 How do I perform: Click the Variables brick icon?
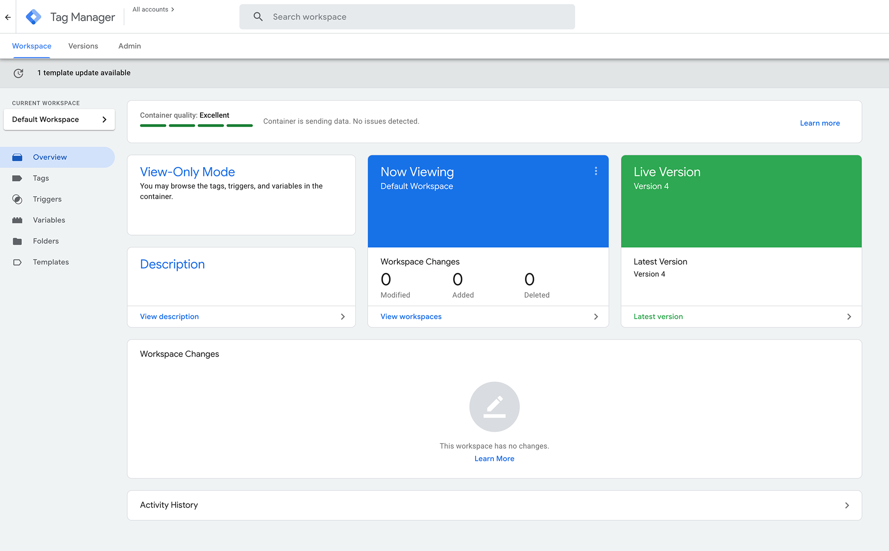click(x=17, y=220)
